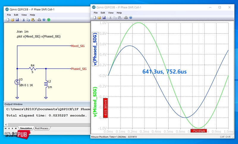This screenshot has width=238, height=144.
Task: Select the ".tran 1m" directive text
Action: [23, 31]
